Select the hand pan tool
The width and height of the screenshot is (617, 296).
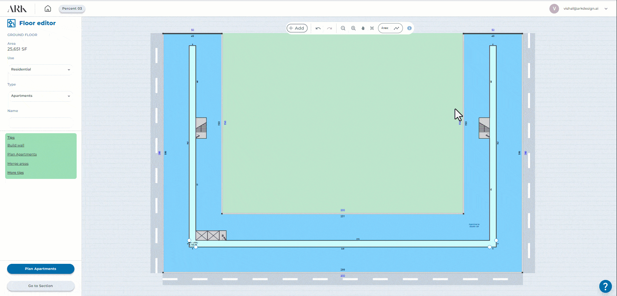363,28
